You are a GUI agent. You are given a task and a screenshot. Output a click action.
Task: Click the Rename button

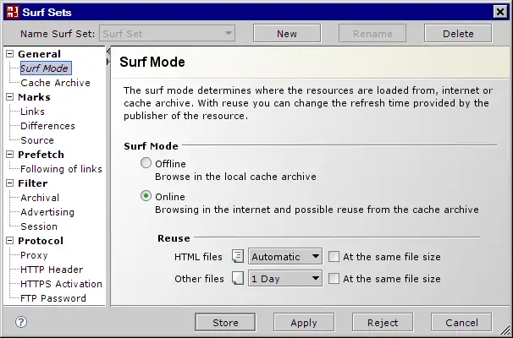(372, 33)
